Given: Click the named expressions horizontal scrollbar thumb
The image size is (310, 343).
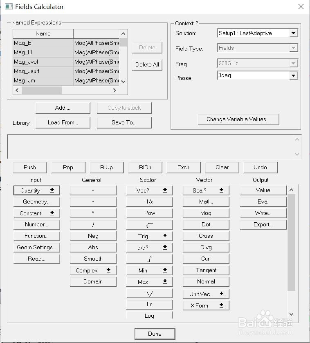Looking at the screenshot, I should [x=42, y=91].
